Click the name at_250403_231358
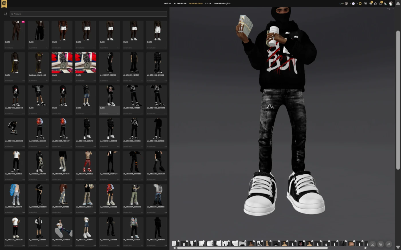This screenshot has width=401, height=250. (x=132, y=141)
